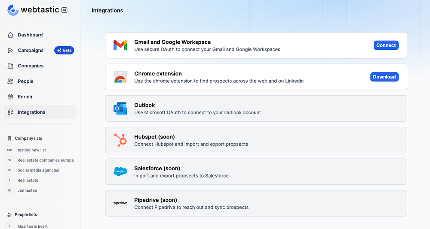Click the Chrome extension description text
The height and width of the screenshot is (229, 430).
219,81
